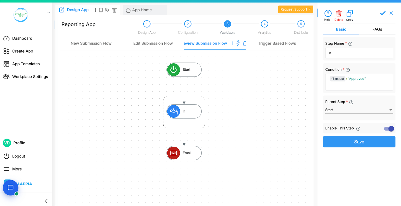Select the Start node in workflow

pyautogui.click(x=184, y=70)
